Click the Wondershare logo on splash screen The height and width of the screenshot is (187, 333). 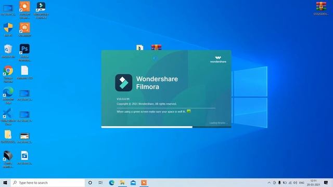point(218,60)
